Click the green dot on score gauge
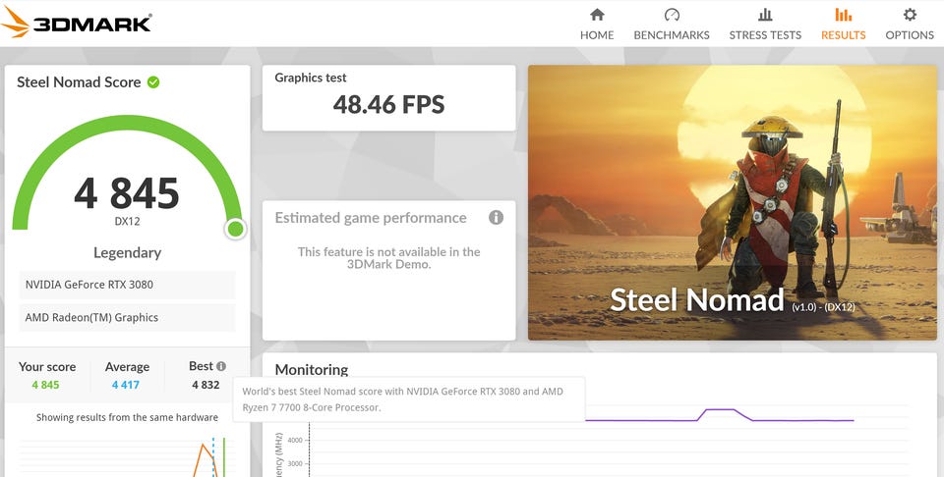The width and height of the screenshot is (944, 477). (x=235, y=229)
